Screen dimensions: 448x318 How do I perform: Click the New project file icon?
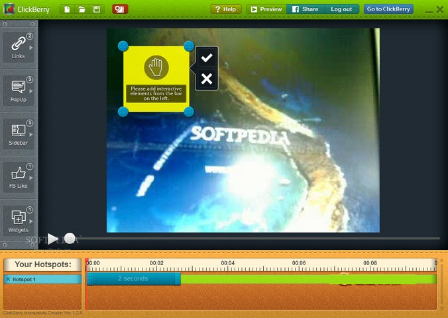(68, 9)
